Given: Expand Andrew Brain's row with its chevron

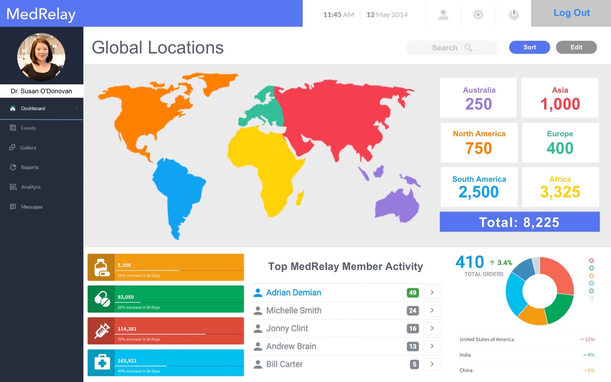Looking at the screenshot, I should pos(432,346).
